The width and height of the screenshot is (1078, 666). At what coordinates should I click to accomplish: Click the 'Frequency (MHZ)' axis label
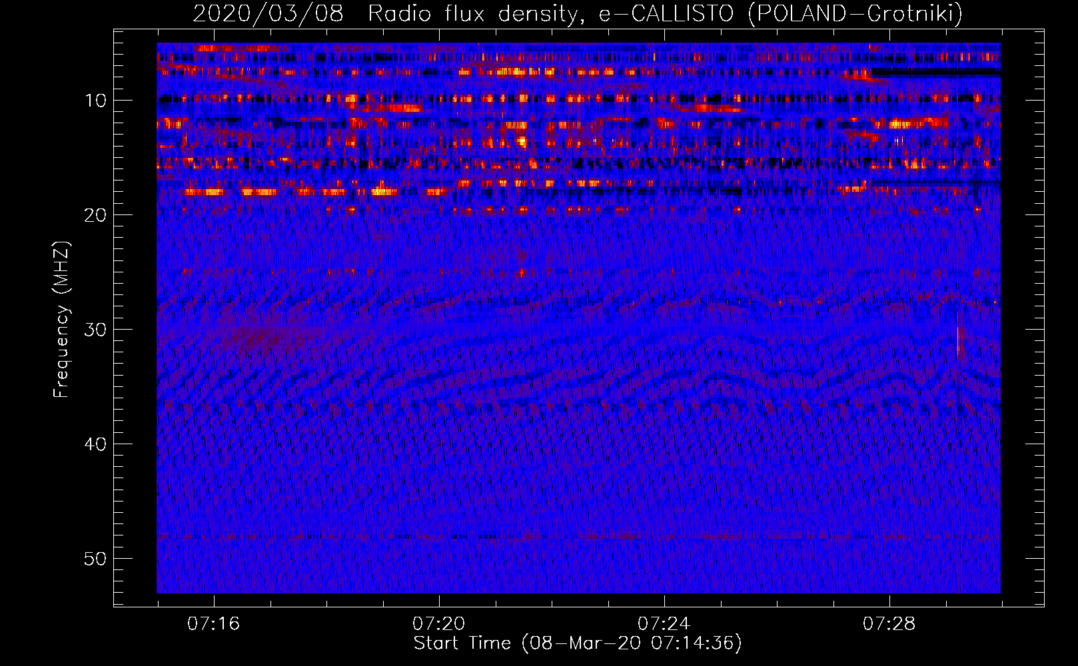tap(61, 320)
